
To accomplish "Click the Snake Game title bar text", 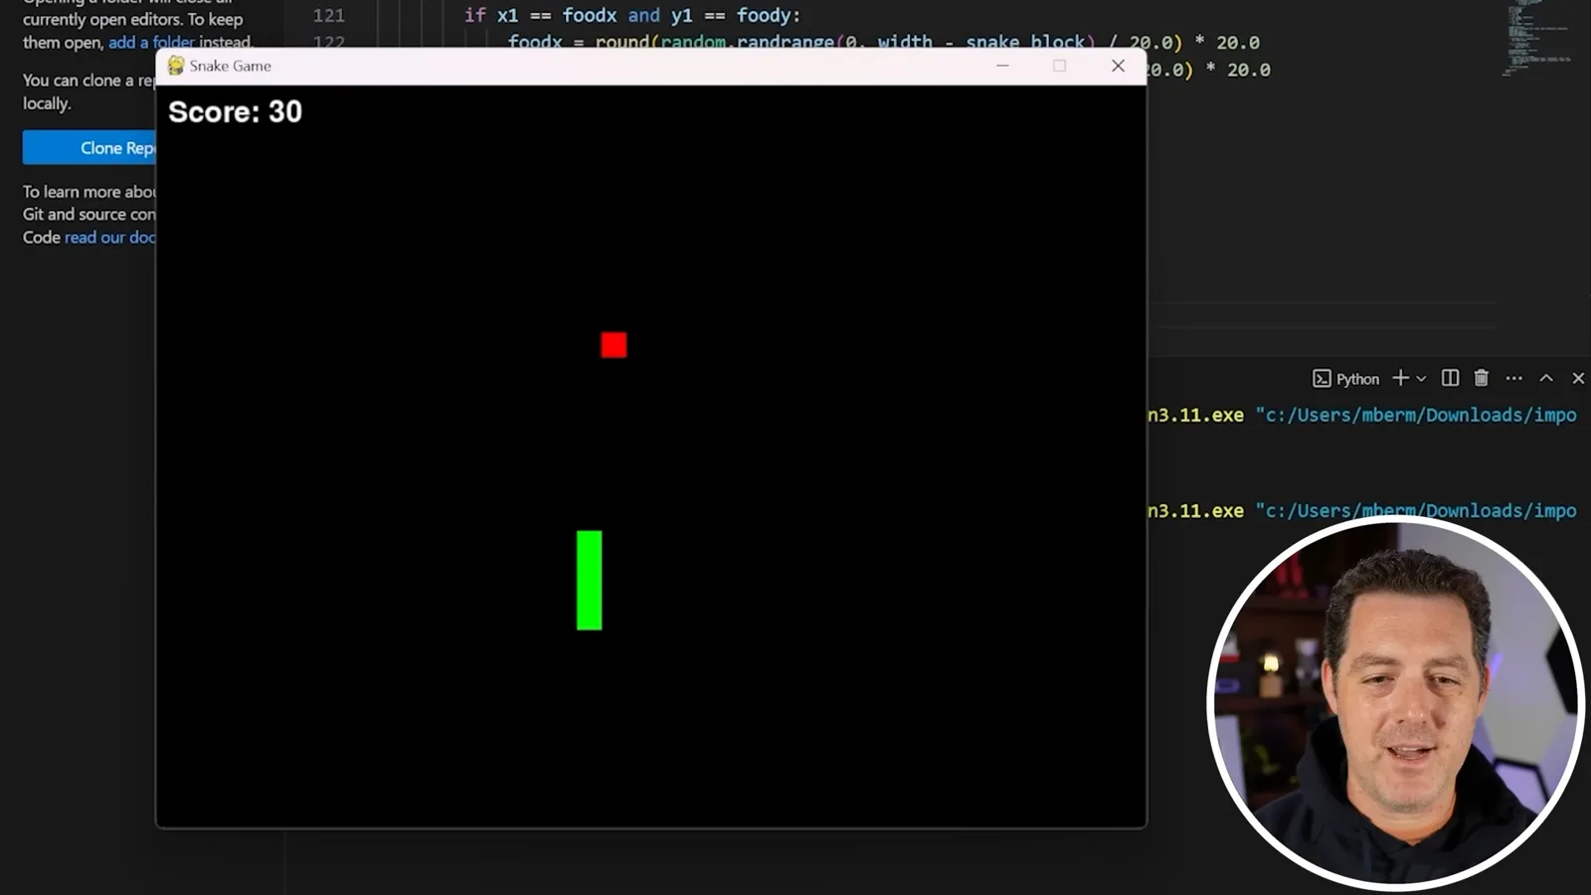I will (x=230, y=66).
